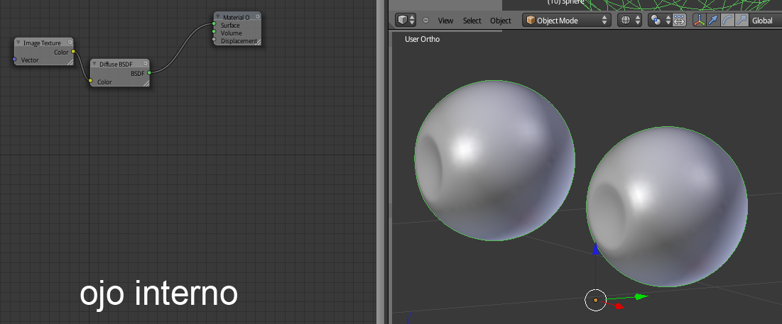Select the Material Output node header
This screenshot has width=782, height=324.
tap(237, 17)
